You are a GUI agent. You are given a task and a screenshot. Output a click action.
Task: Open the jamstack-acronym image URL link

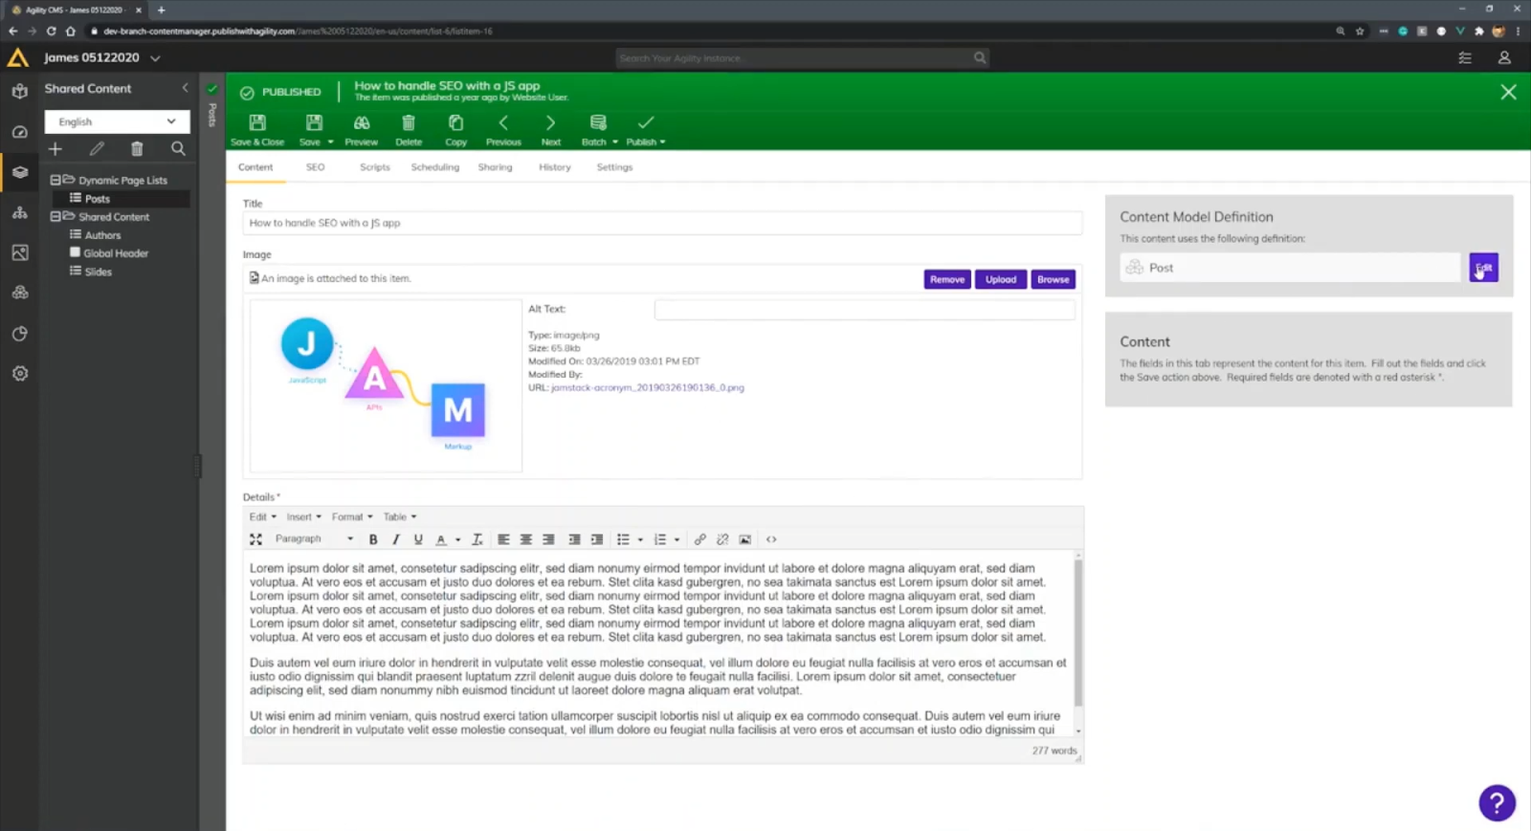[648, 388]
